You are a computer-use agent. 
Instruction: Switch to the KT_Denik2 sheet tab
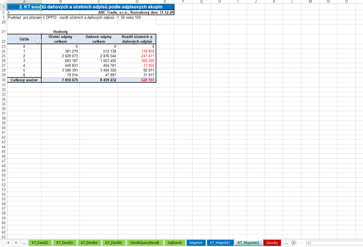(x=40, y=243)
